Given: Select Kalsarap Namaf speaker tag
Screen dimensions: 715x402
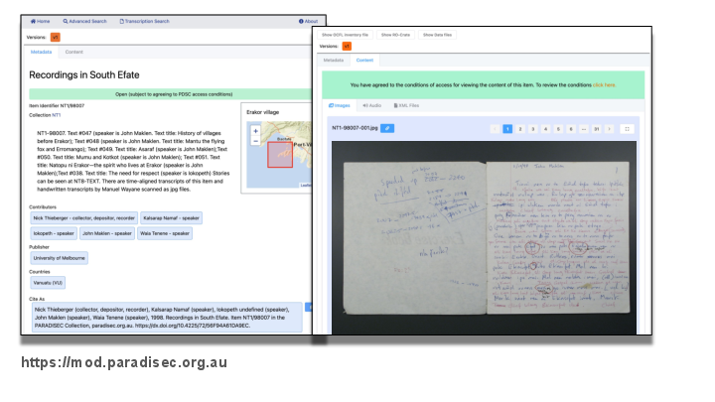Looking at the screenshot, I should pos(171,218).
